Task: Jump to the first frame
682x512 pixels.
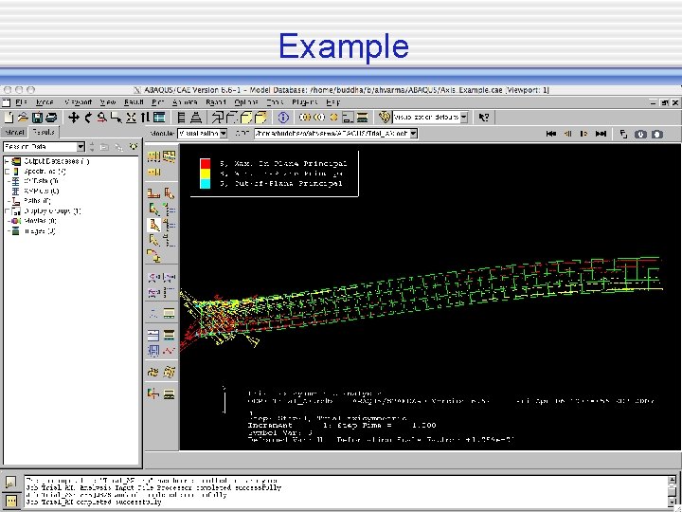Action: point(550,134)
